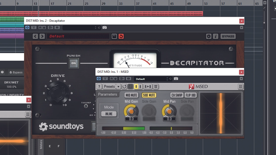Select MSED Parameters tab

108,94
